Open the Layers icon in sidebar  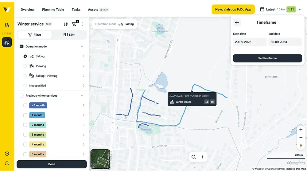point(7,25)
